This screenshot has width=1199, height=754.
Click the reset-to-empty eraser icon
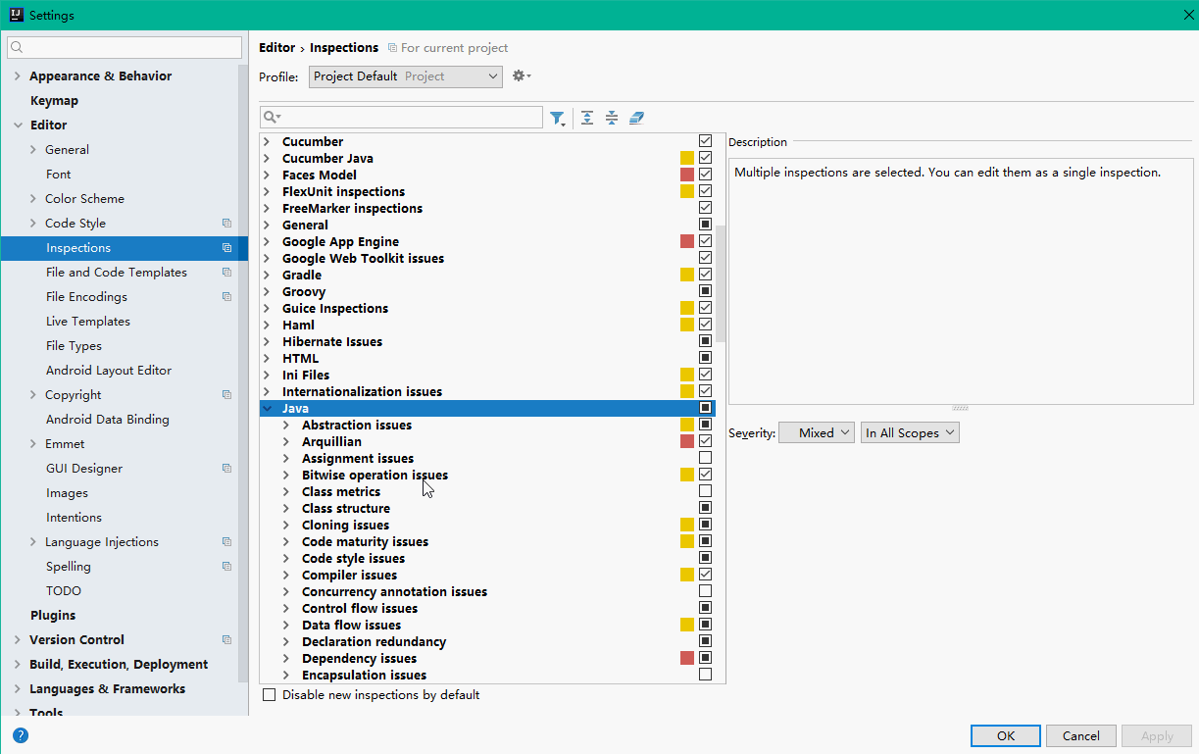pos(636,118)
